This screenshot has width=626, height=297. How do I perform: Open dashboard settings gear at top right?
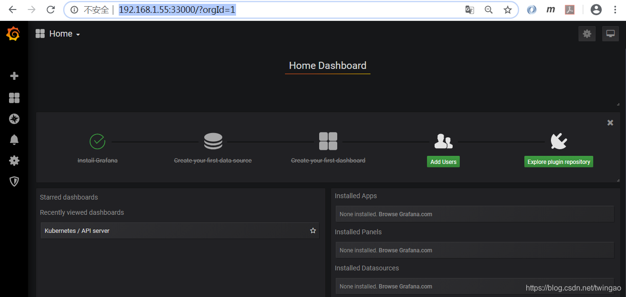587,34
